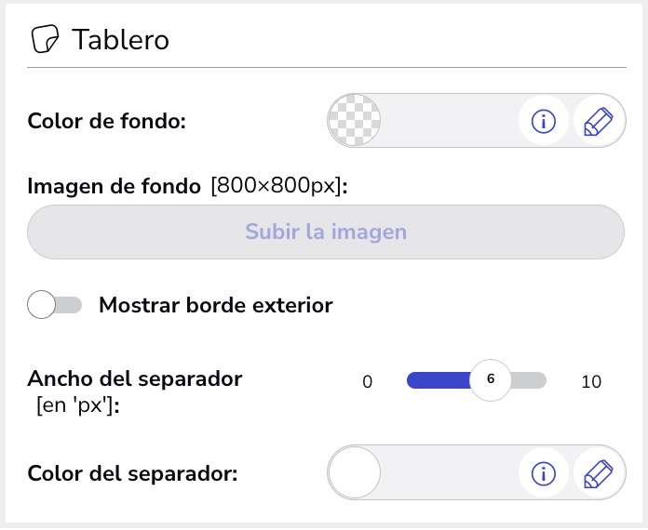The height and width of the screenshot is (530, 648).
Task: Click the Color del separador value field
Action: pos(449,472)
